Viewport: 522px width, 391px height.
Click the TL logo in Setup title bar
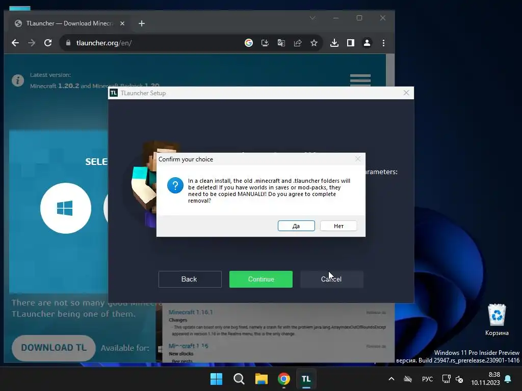click(114, 93)
